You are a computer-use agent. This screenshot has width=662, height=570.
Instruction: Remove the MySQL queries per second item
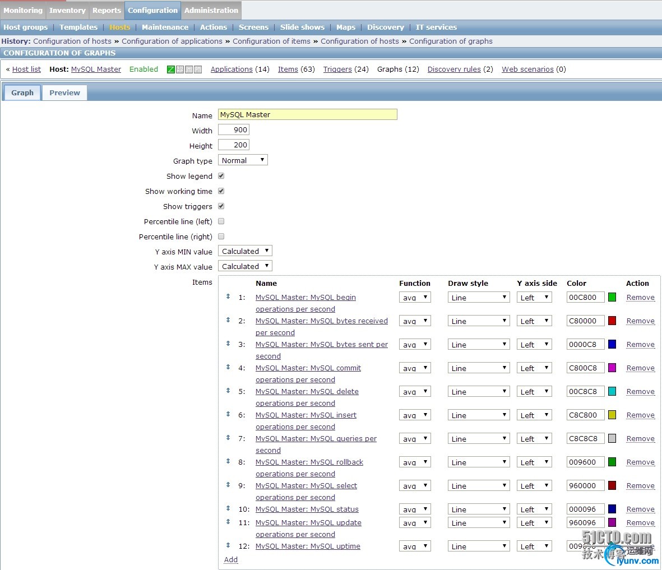click(x=641, y=439)
